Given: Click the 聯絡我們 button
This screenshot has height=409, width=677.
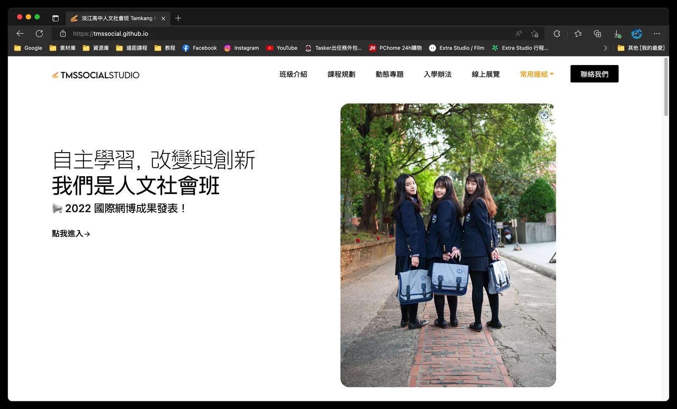Looking at the screenshot, I should pyautogui.click(x=594, y=74).
